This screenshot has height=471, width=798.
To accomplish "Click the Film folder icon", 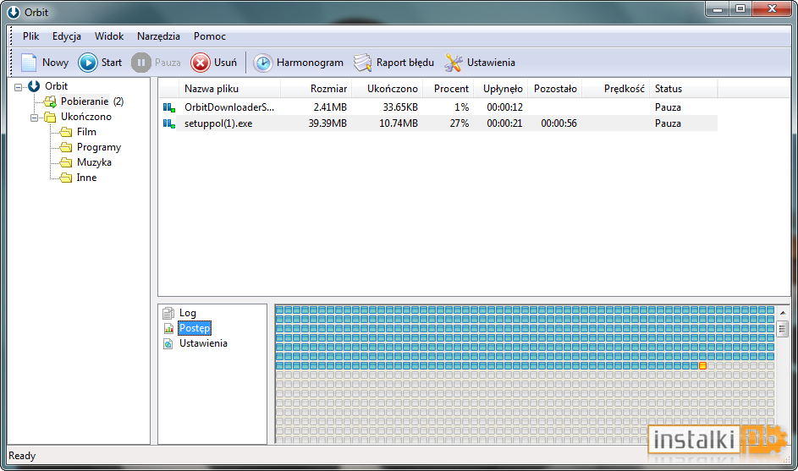I will tap(66, 132).
